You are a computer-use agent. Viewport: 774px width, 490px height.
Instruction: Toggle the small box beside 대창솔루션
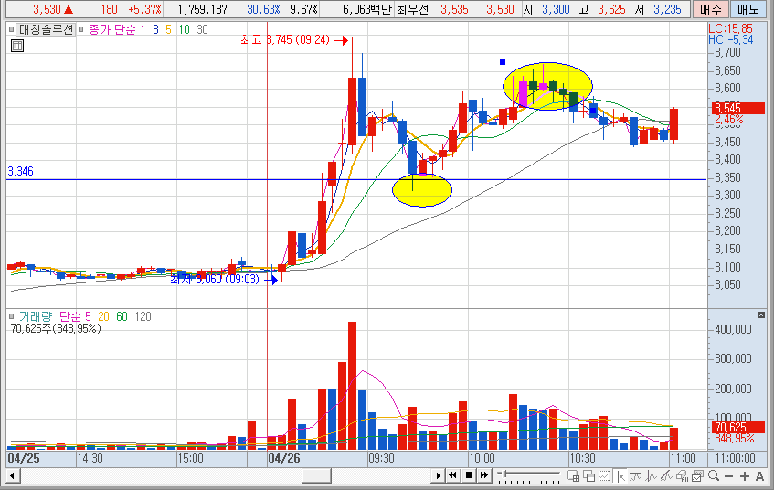[12, 29]
